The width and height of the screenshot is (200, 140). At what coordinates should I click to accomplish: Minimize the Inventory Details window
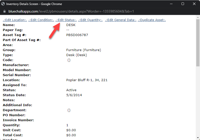click(x=171, y=4)
